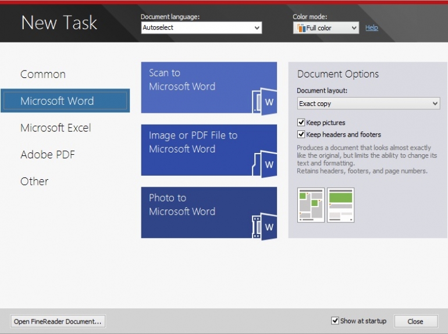448x334 pixels.
Task: Open the Document language dropdown
Action: tap(201, 28)
